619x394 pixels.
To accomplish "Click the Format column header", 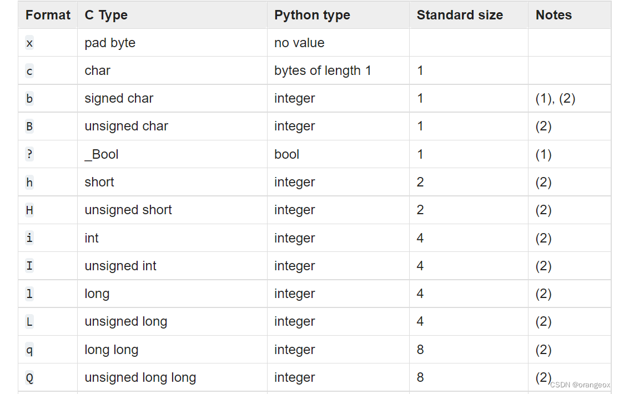I will [48, 15].
